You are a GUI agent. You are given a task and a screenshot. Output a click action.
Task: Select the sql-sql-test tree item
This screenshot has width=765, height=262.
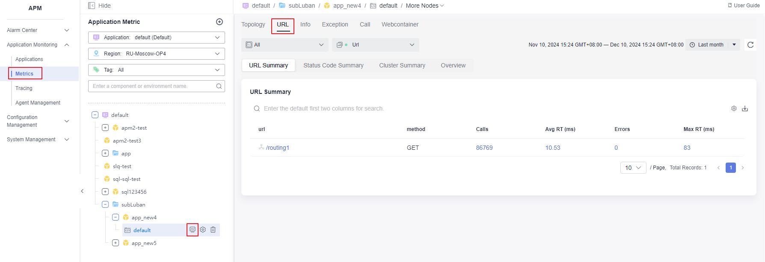click(x=127, y=179)
